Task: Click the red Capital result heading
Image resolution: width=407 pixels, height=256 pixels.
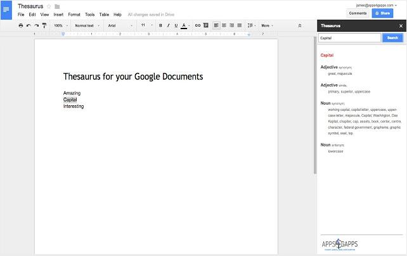Action: click(x=326, y=55)
